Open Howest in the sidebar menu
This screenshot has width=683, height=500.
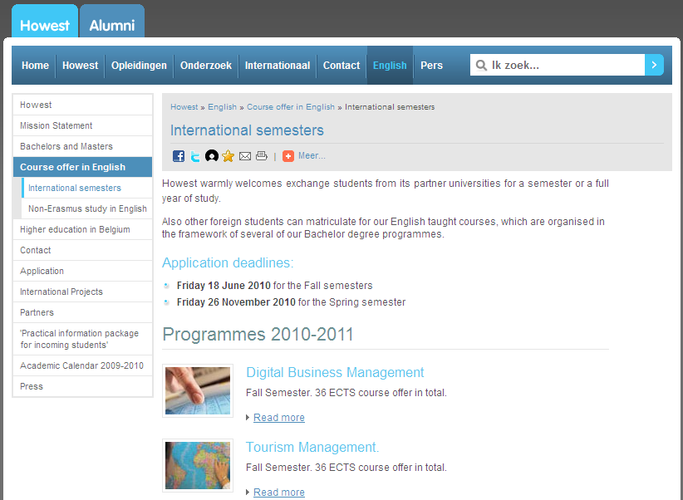83,105
